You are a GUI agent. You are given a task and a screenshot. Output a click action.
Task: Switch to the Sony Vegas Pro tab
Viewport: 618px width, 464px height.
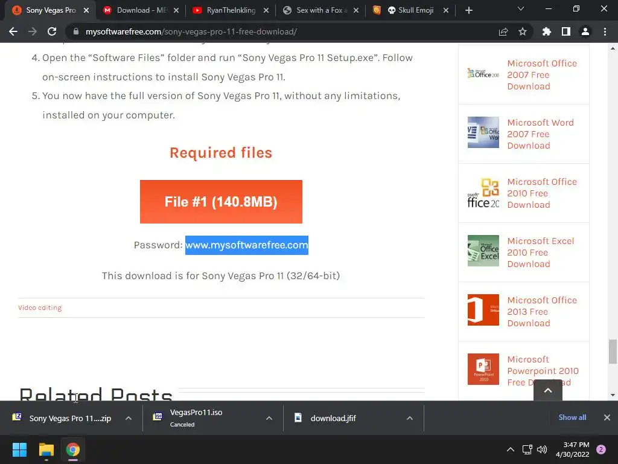click(50, 10)
